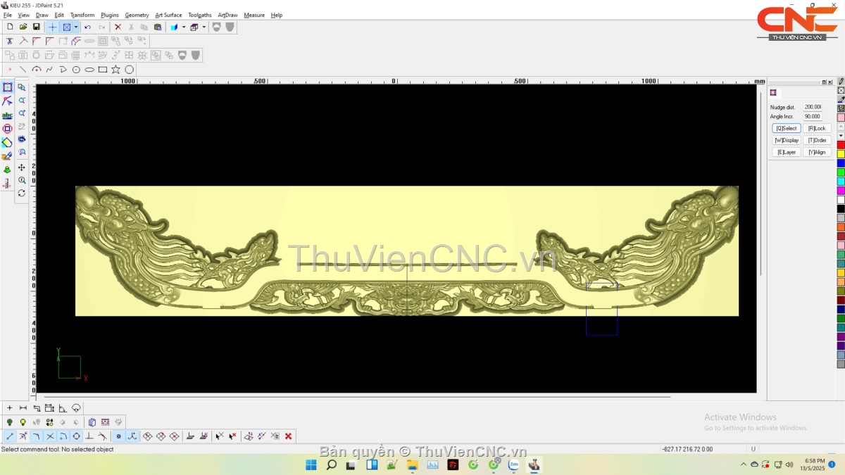Image resolution: width=845 pixels, height=475 pixels.
Task: Toggle the endpoint snap button
Action: click(x=10, y=436)
